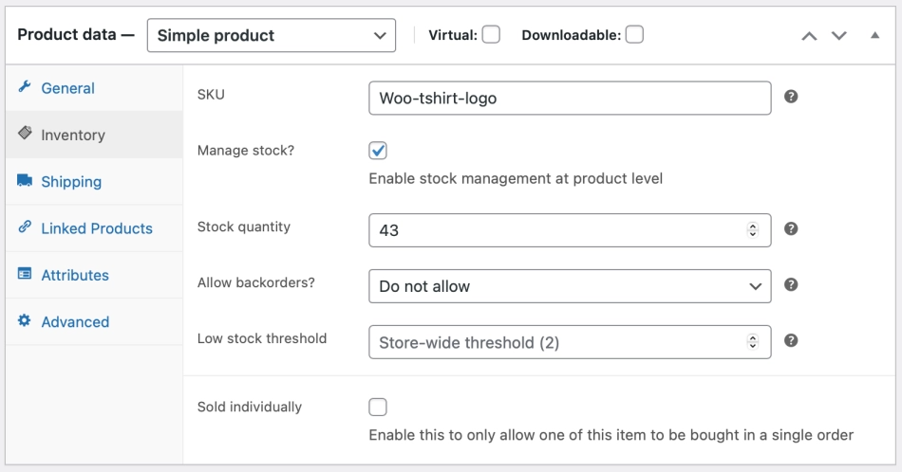902x472 pixels.
Task: Go to the Advanced tab
Action: point(75,322)
